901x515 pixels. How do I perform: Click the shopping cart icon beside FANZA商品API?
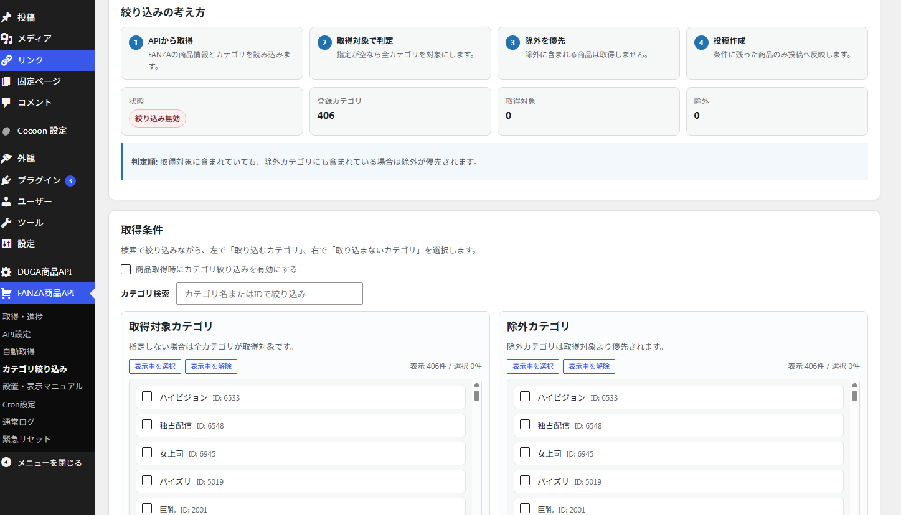[6, 293]
